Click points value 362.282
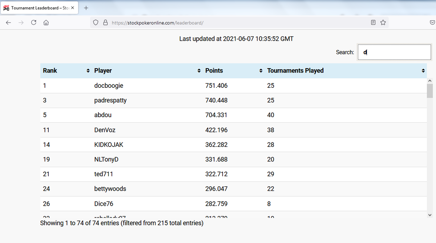The height and width of the screenshot is (243, 436). click(217, 145)
